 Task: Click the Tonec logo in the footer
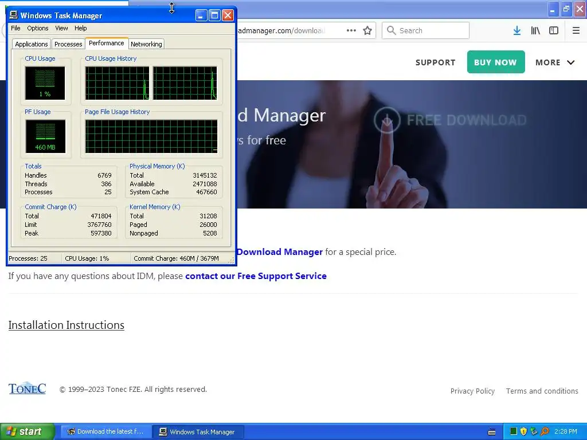point(28,388)
